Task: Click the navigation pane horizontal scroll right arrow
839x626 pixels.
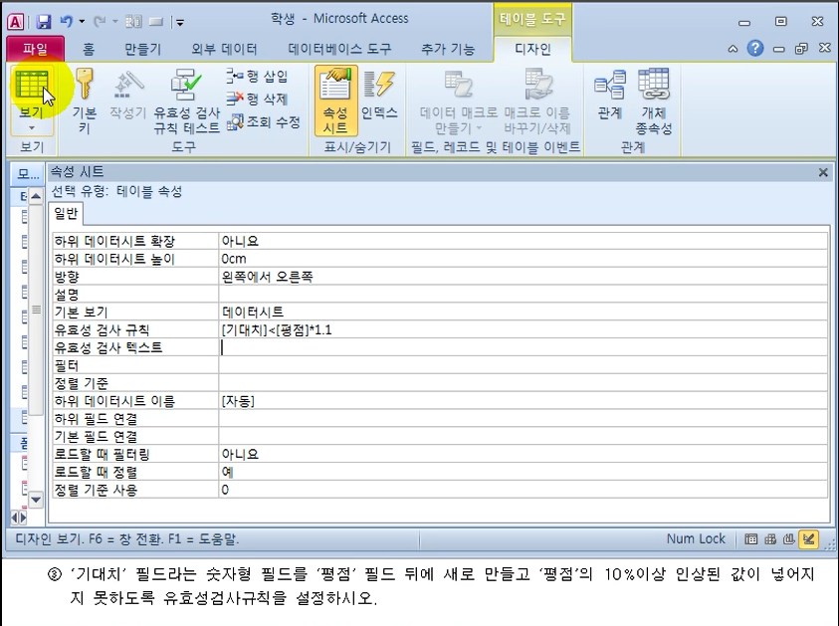Action: 23,518
